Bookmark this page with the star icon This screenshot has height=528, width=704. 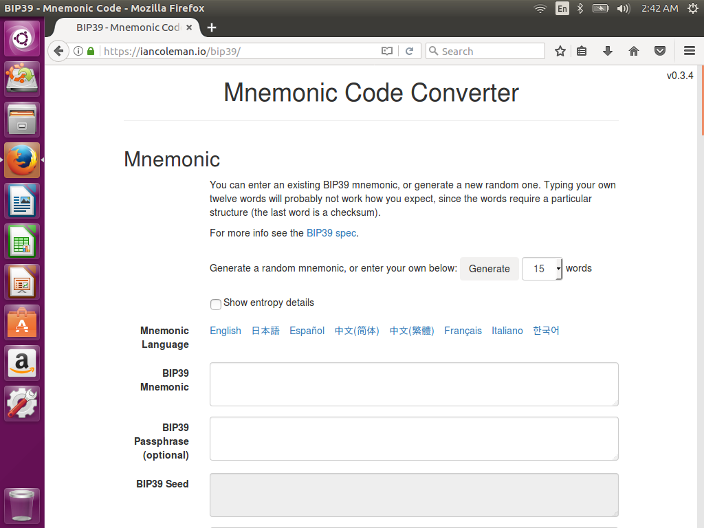point(560,50)
